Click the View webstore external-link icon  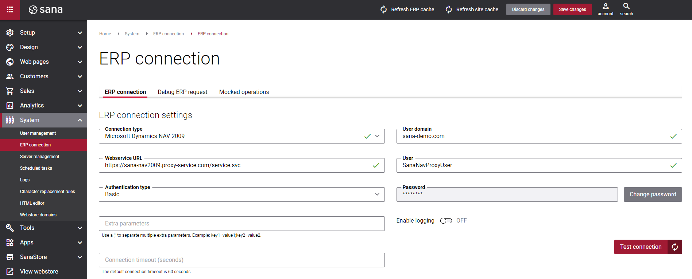click(x=10, y=272)
